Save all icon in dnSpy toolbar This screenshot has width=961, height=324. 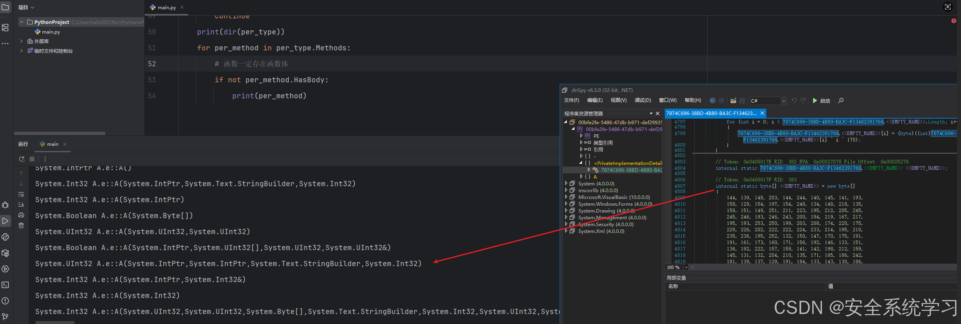point(742,101)
